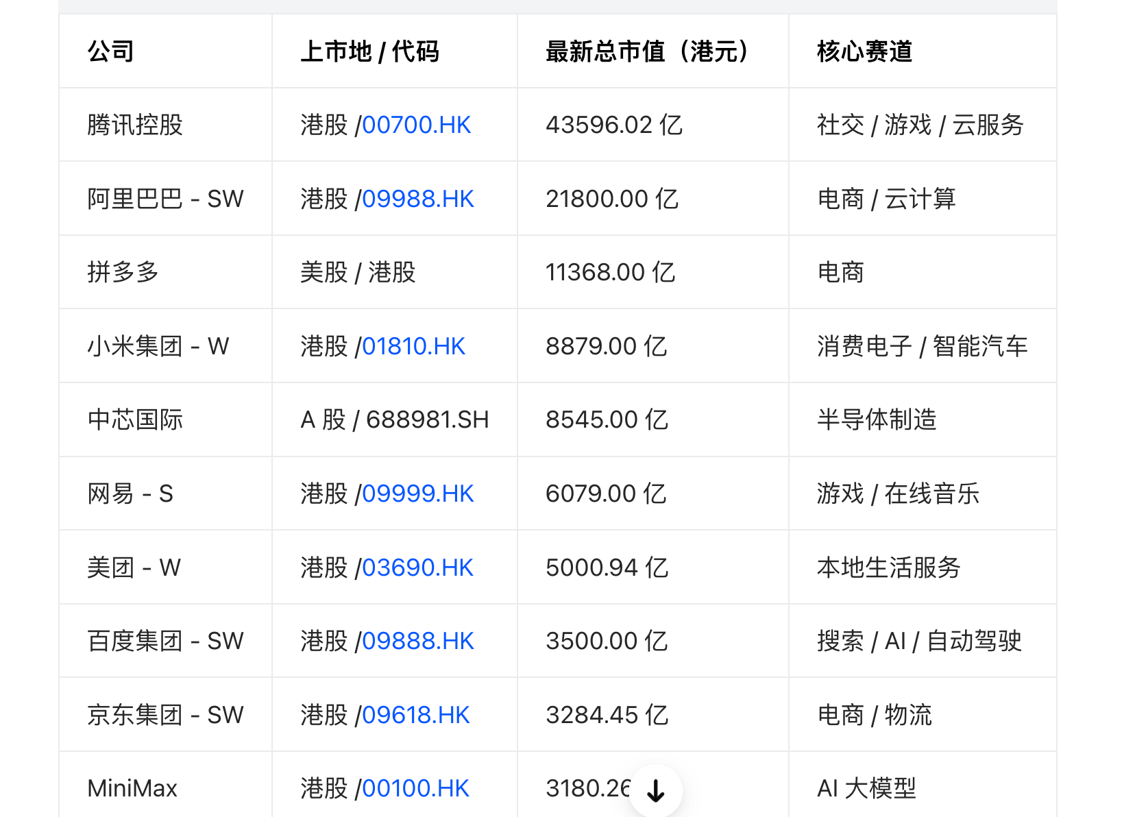
Task: Click the 公司 column header
Action: pos(166,51)
